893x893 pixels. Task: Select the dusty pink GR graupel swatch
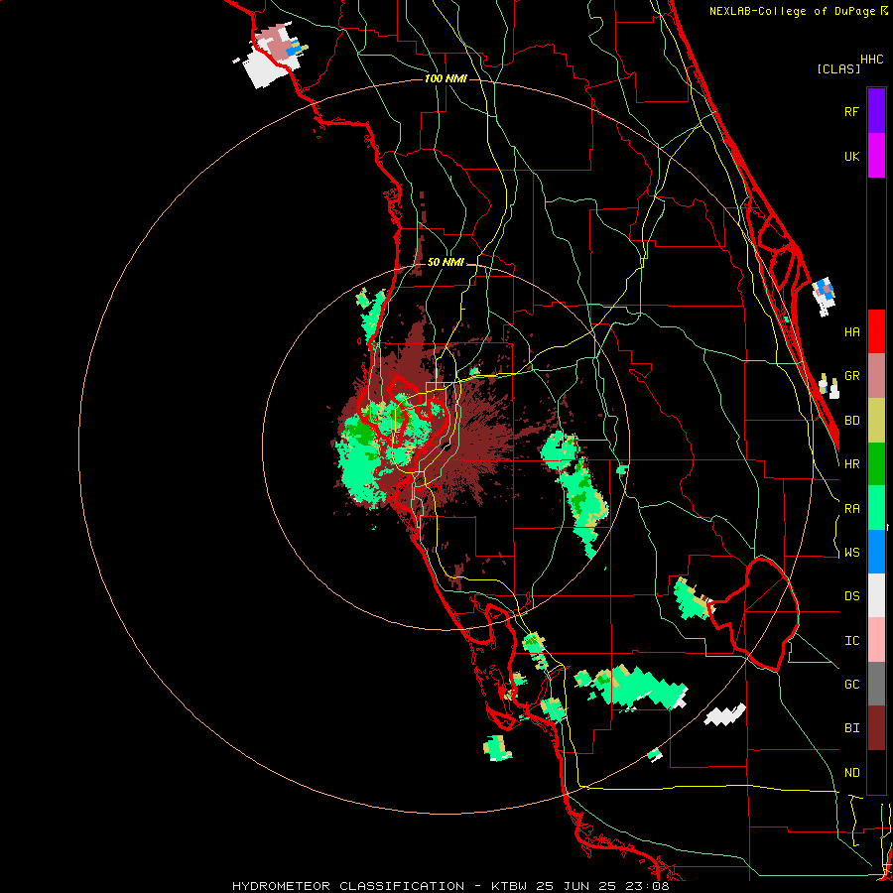pos(876,376)
